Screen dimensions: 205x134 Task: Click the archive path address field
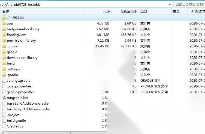coord(86,5)
